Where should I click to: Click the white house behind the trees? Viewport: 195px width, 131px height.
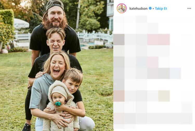point(110,15)
